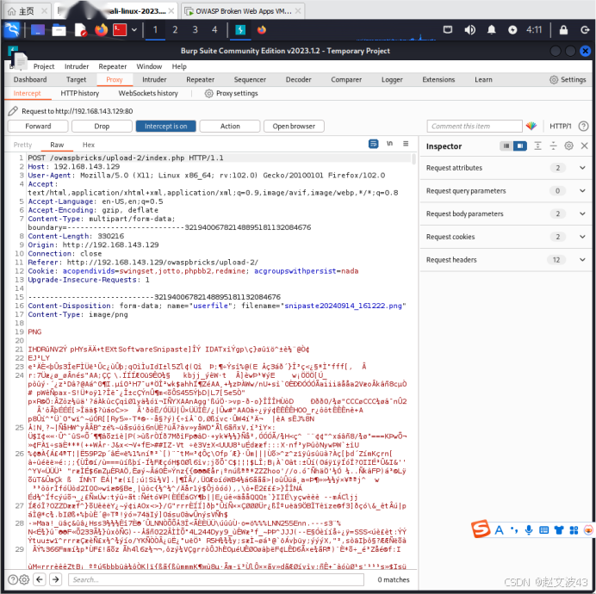
Task: Open the message editor hamburger menu
Action: tap(406, 144)
